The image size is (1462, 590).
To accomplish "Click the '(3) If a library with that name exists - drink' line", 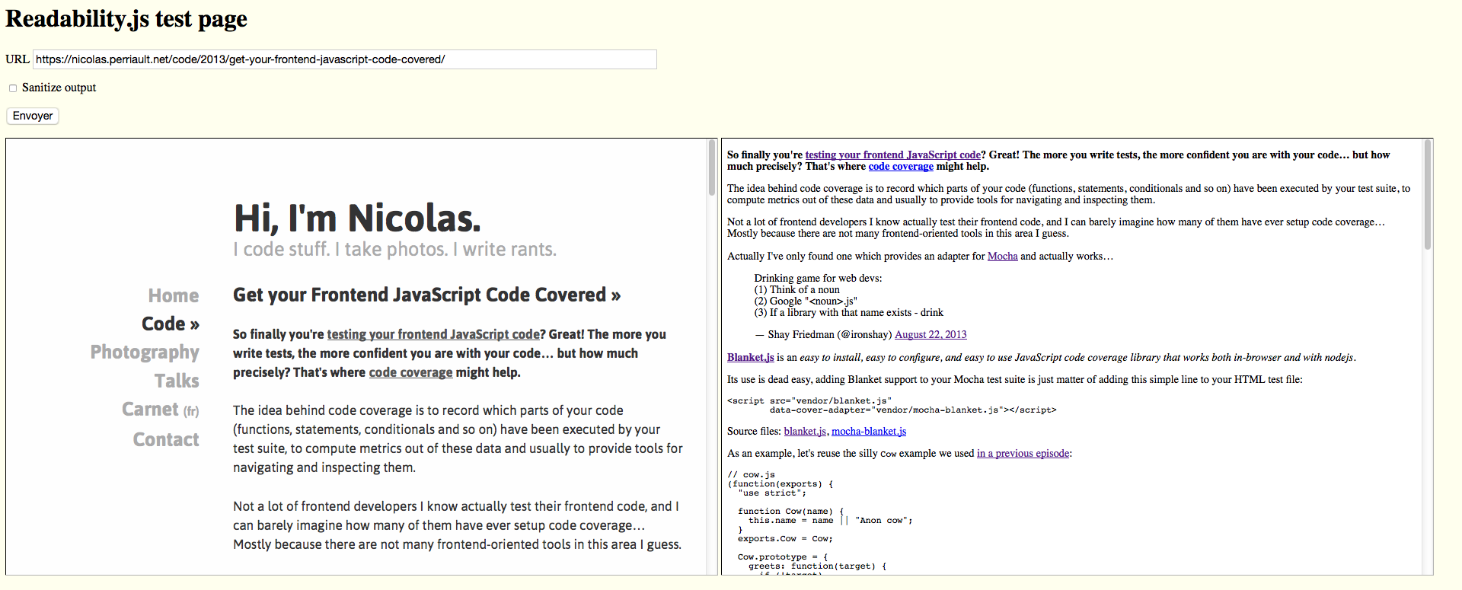I will click(849, 313).
